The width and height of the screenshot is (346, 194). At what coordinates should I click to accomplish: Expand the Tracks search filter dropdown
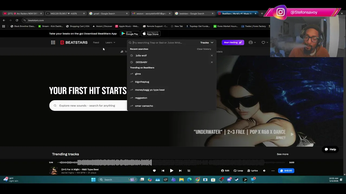[207, 43]
